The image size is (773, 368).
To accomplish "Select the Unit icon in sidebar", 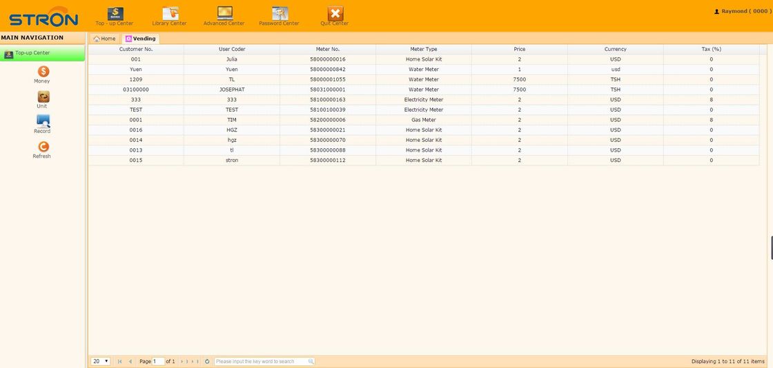I will (x=43, y=97).
